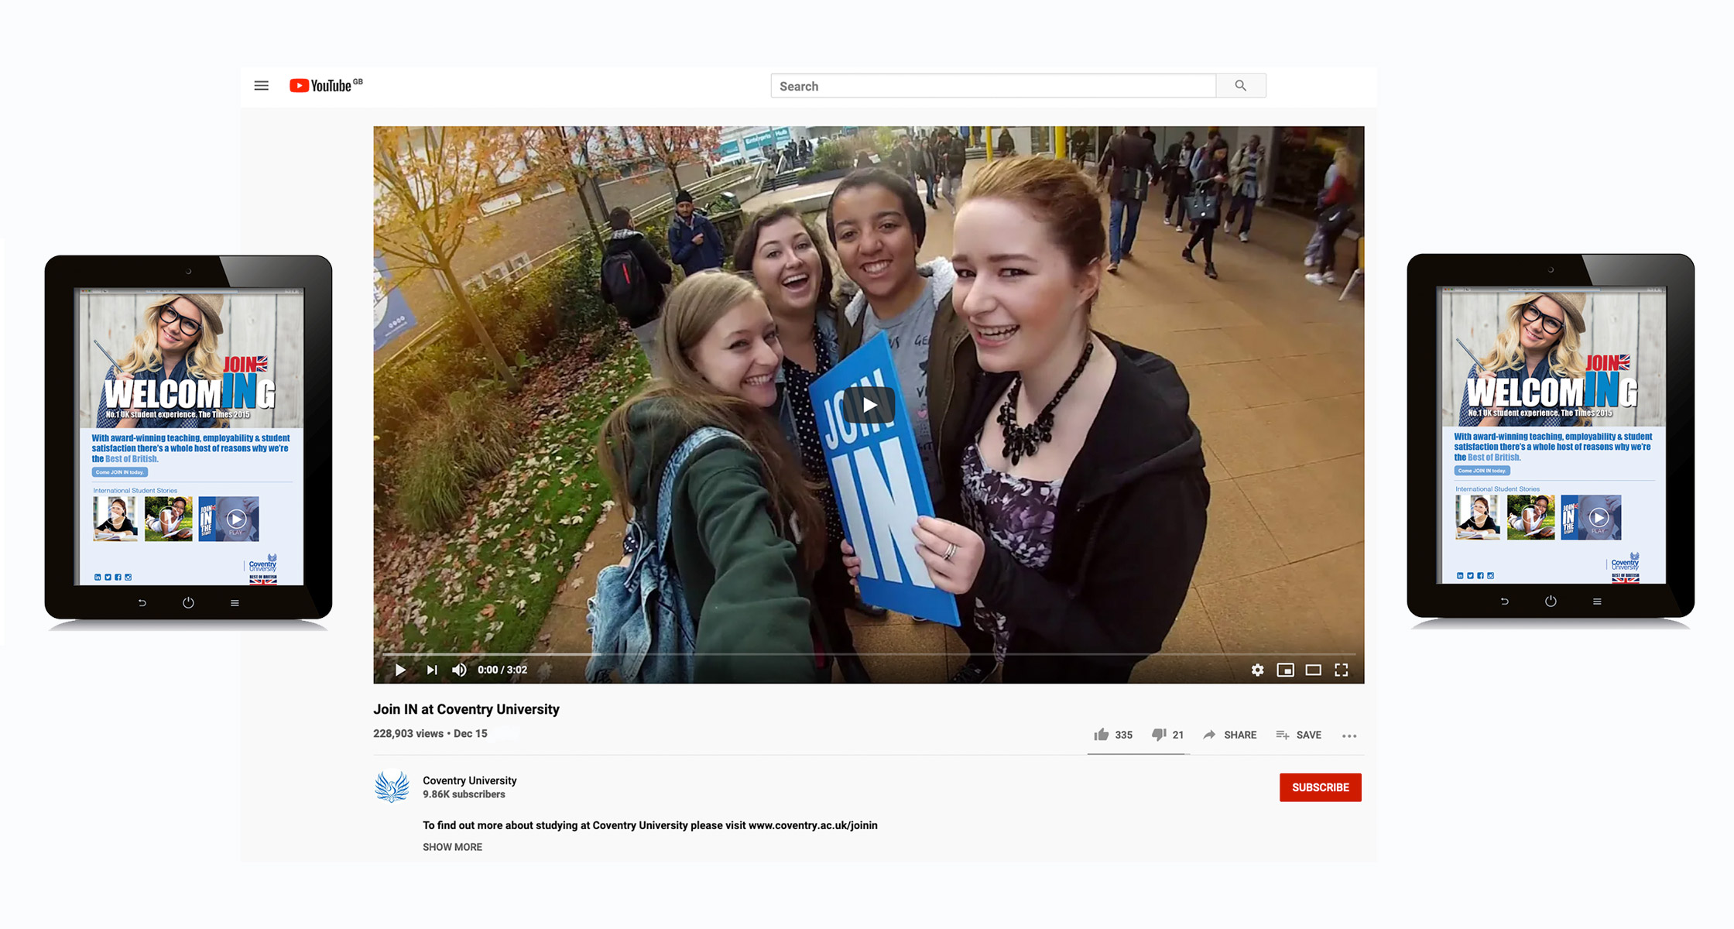This screenshot has height=929, width=1734.
Task: Click into the Search text field
Action: click(992, 86)
